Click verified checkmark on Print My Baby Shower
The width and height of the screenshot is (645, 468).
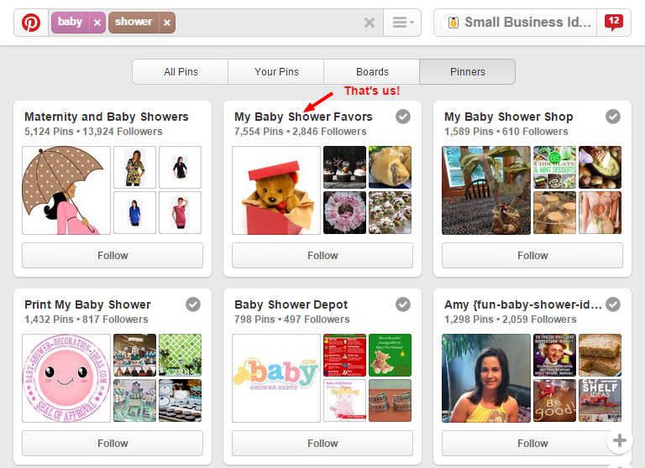pos(193,304)
